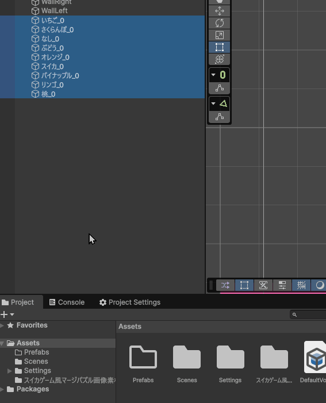Click the shuffle-style icon in the bottom scene toolbar
The width and height of the screenshot is (326, 403).
pos(225,285)
